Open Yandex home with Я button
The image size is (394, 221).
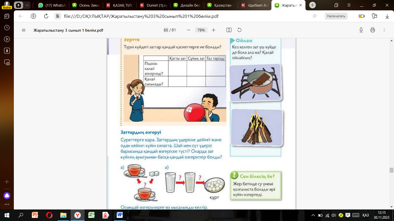(x=33, y=16)
